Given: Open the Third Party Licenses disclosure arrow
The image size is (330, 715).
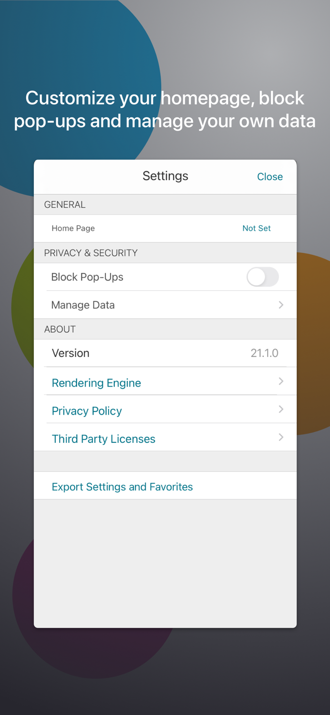Looking at the screenshot, I should [281, 437].
